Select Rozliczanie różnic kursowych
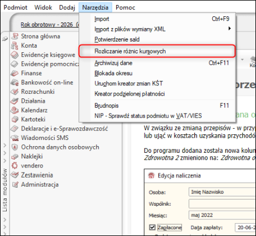Image resolution: width=256 pixels, height=236 pixels. [x=157, y=51]
